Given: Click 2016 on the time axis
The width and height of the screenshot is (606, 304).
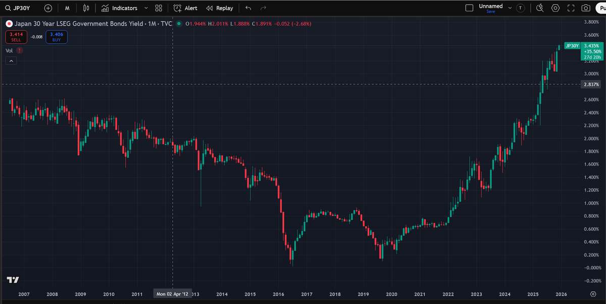Looking at the screenshot, I should (x=278, y=293).
